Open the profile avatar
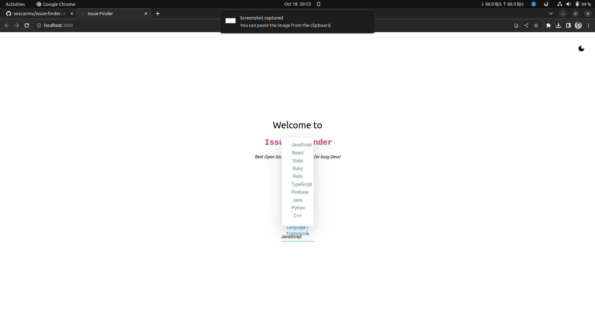 click(x=578, y=25)
